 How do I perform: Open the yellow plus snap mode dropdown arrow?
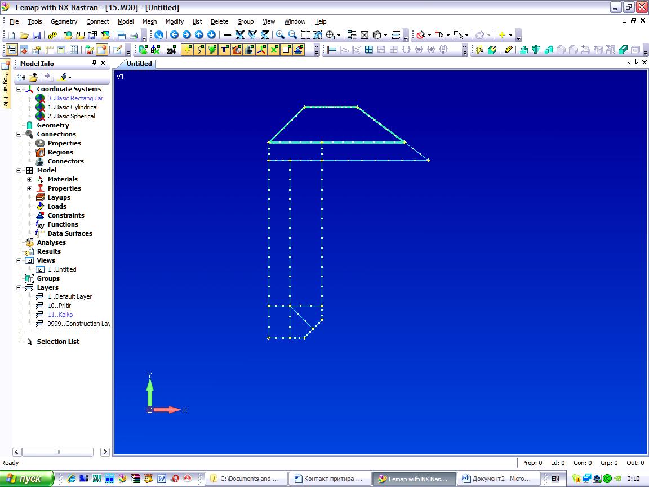[510, 35]
